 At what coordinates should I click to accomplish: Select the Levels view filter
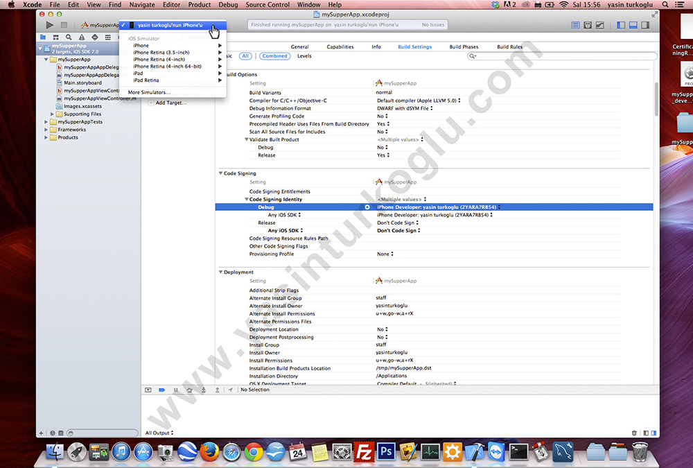click(x=304, y=56)
